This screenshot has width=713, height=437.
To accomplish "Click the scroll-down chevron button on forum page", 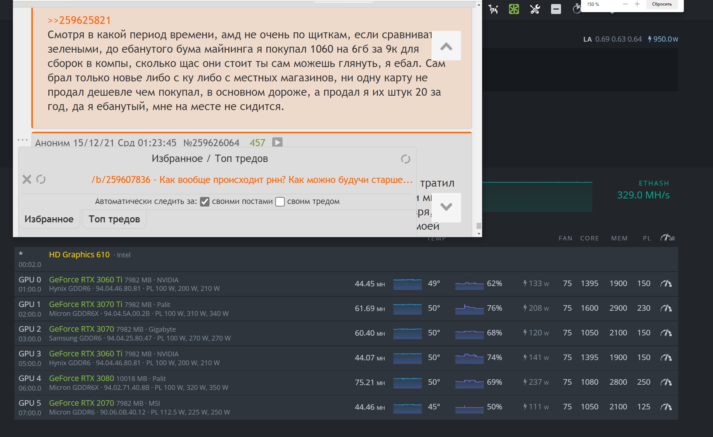I will click(x=446, y=207).
